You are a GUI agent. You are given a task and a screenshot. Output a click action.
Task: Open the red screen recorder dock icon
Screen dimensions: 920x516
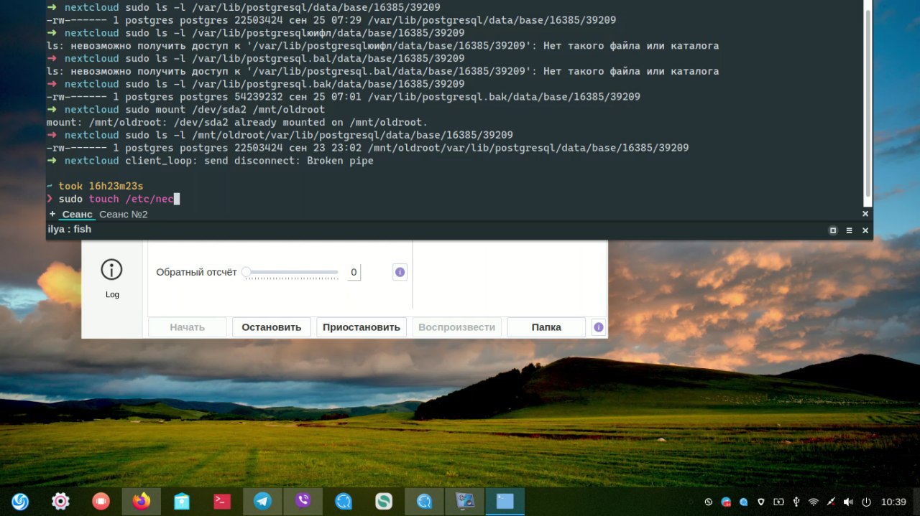(x=101, y=502)
